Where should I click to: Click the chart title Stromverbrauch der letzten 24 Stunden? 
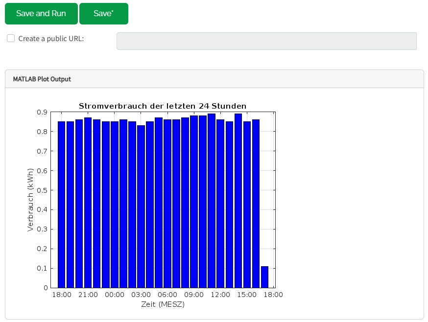pyautogui.click(x=162, y=106)
